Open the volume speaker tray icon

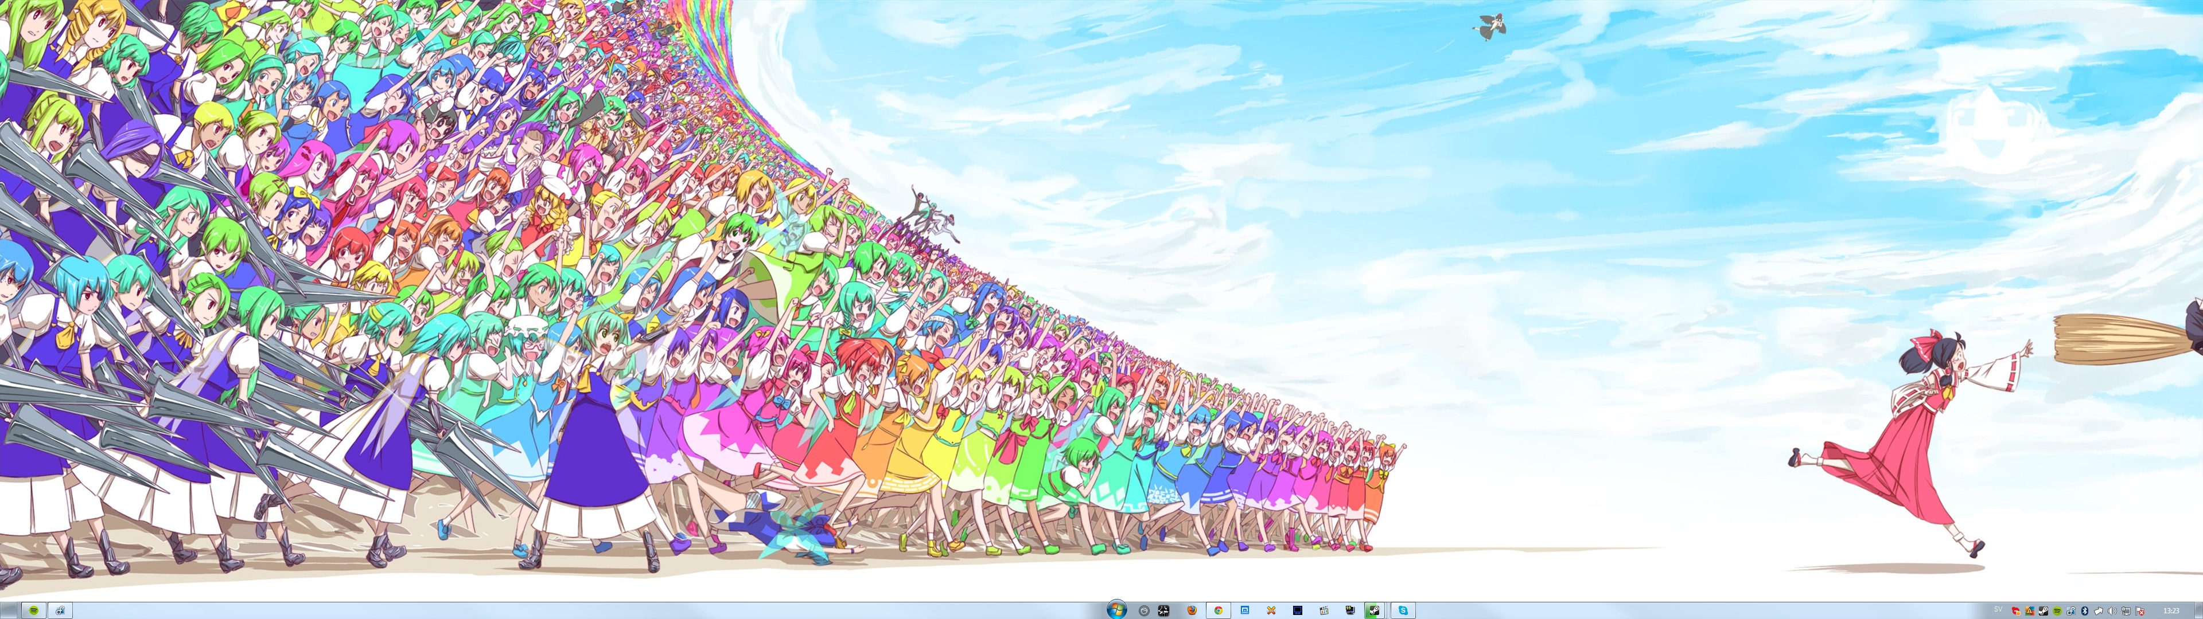click(x=2112, y=610)
